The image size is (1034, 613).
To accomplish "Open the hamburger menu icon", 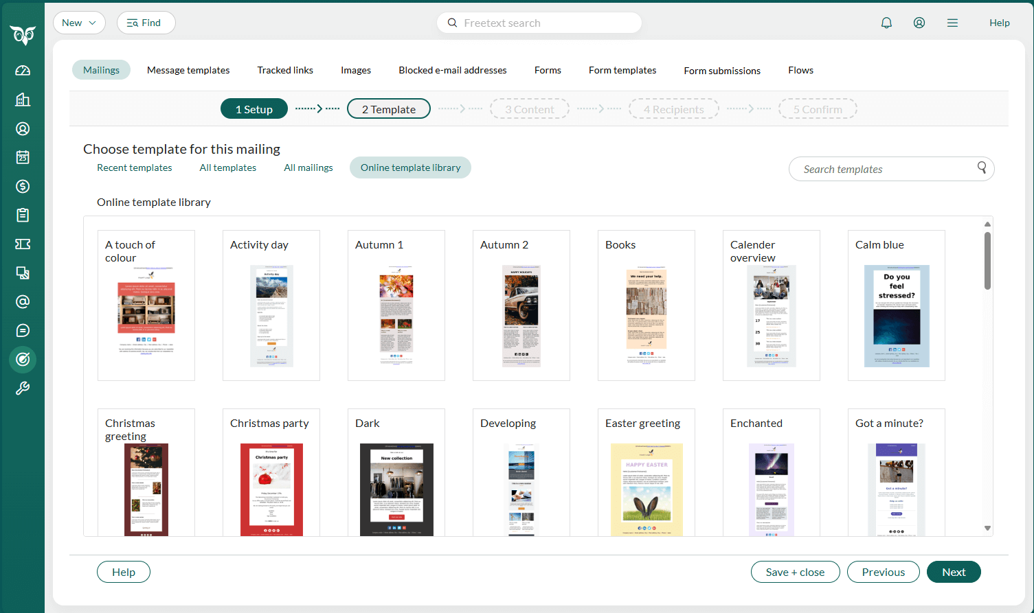I will (952, 23).
